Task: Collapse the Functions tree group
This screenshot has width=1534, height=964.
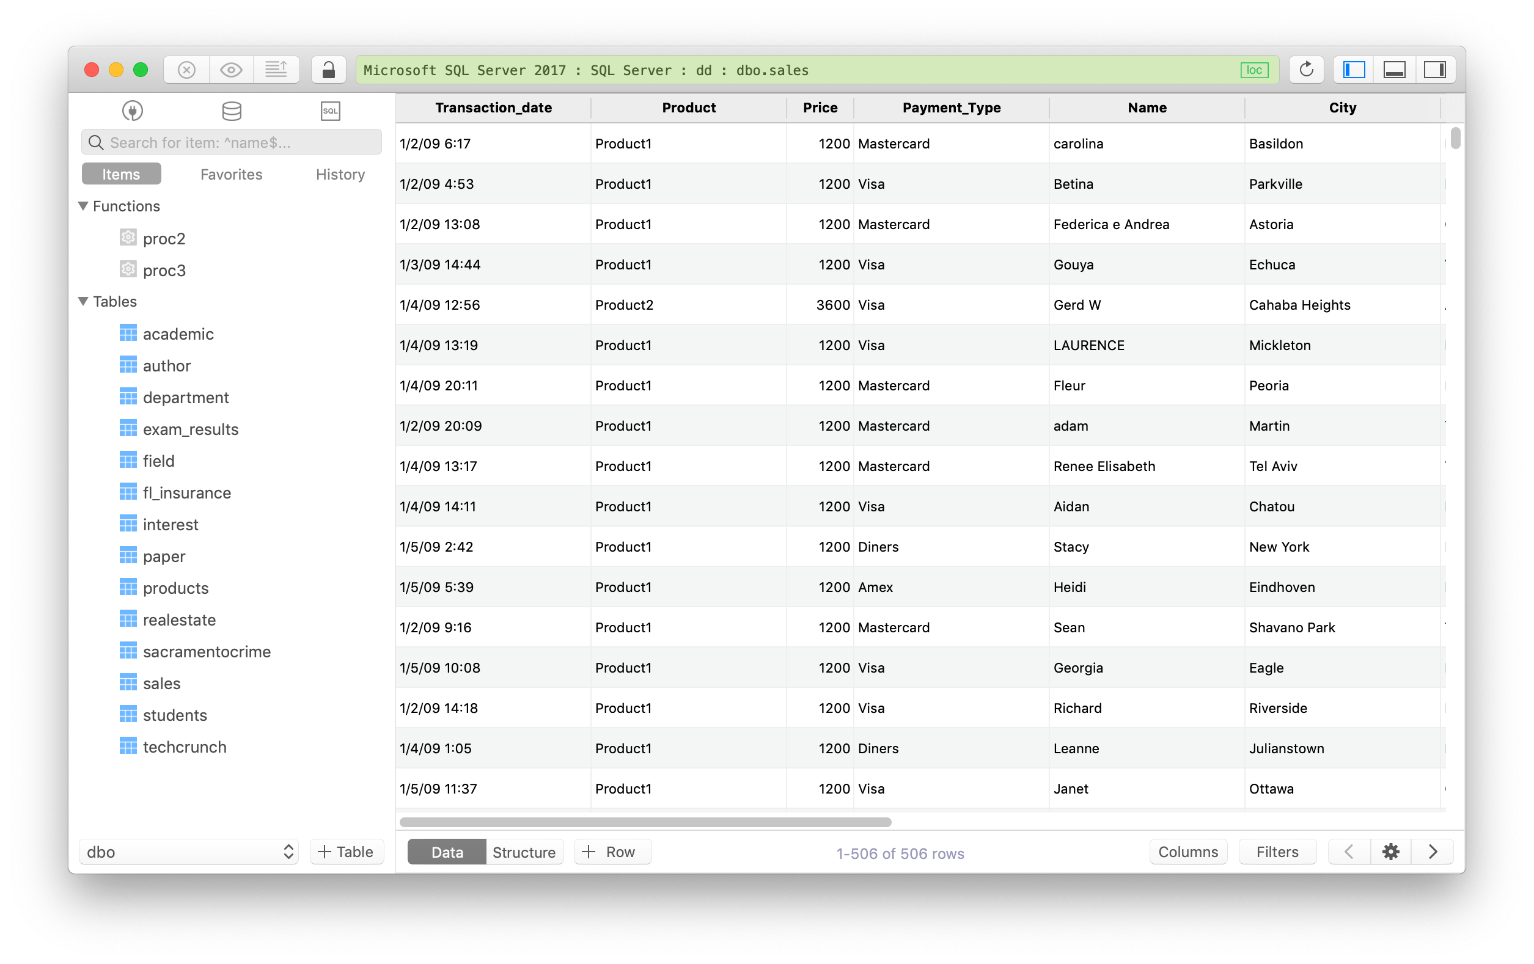Action: pos(84,206)
